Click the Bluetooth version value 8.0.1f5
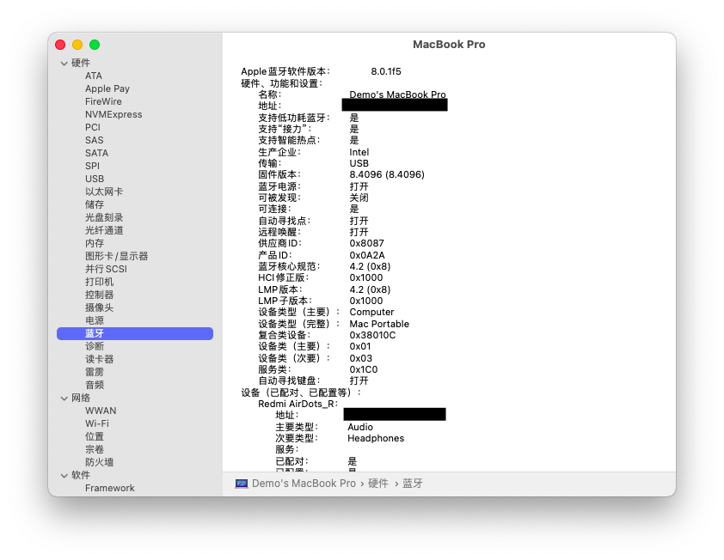724x560 pixels. tap(386, 71)
